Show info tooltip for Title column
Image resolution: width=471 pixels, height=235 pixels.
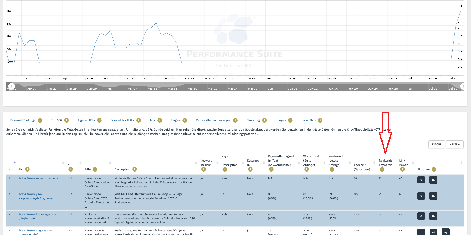[x=95, y=169]
